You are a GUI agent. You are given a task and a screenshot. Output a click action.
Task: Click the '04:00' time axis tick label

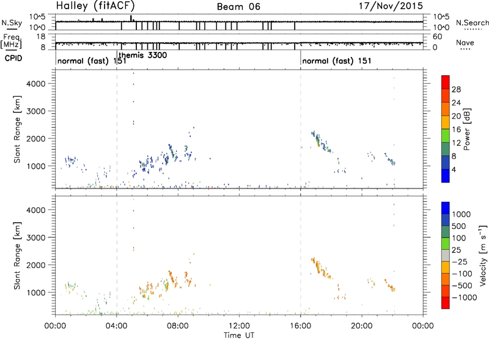pos(116,326)
